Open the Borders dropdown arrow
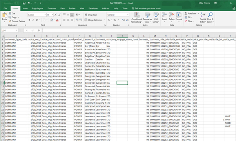The width and height of the screenshot is (236, 141). click(47, 20)
